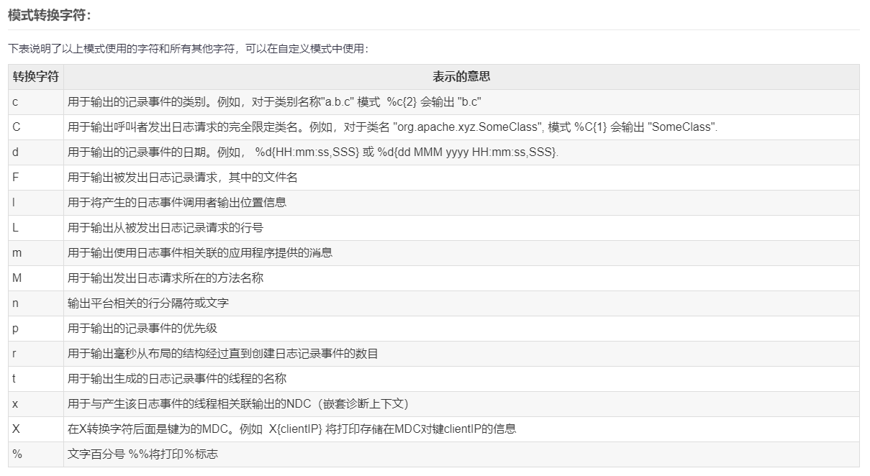Viewport: 870px width, 476px height.
Task: Click the 表示的意思 column header
Action: [x=461, y=77]
